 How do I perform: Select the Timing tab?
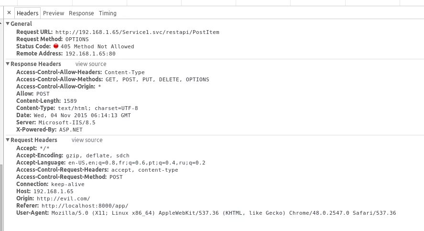(x=108, y=13)
